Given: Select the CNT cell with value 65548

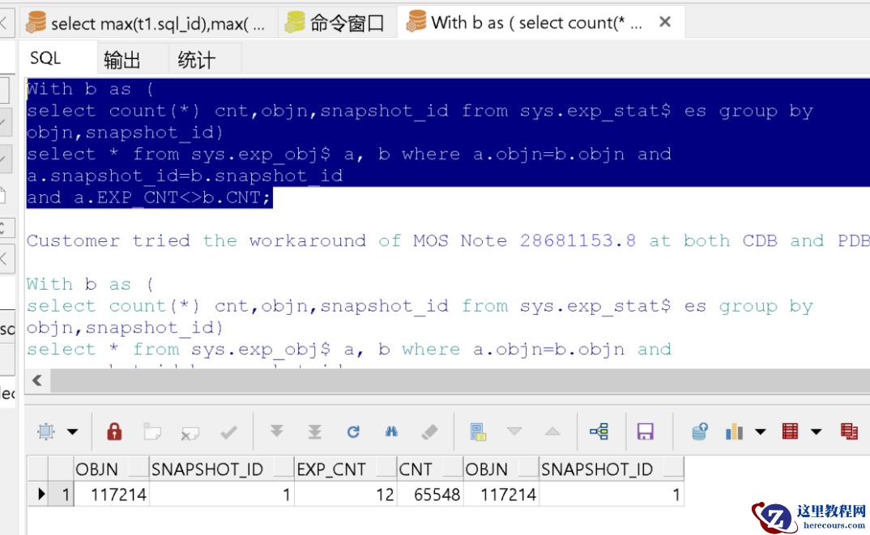Looking at the screenshot, I should tap(430, 494).
